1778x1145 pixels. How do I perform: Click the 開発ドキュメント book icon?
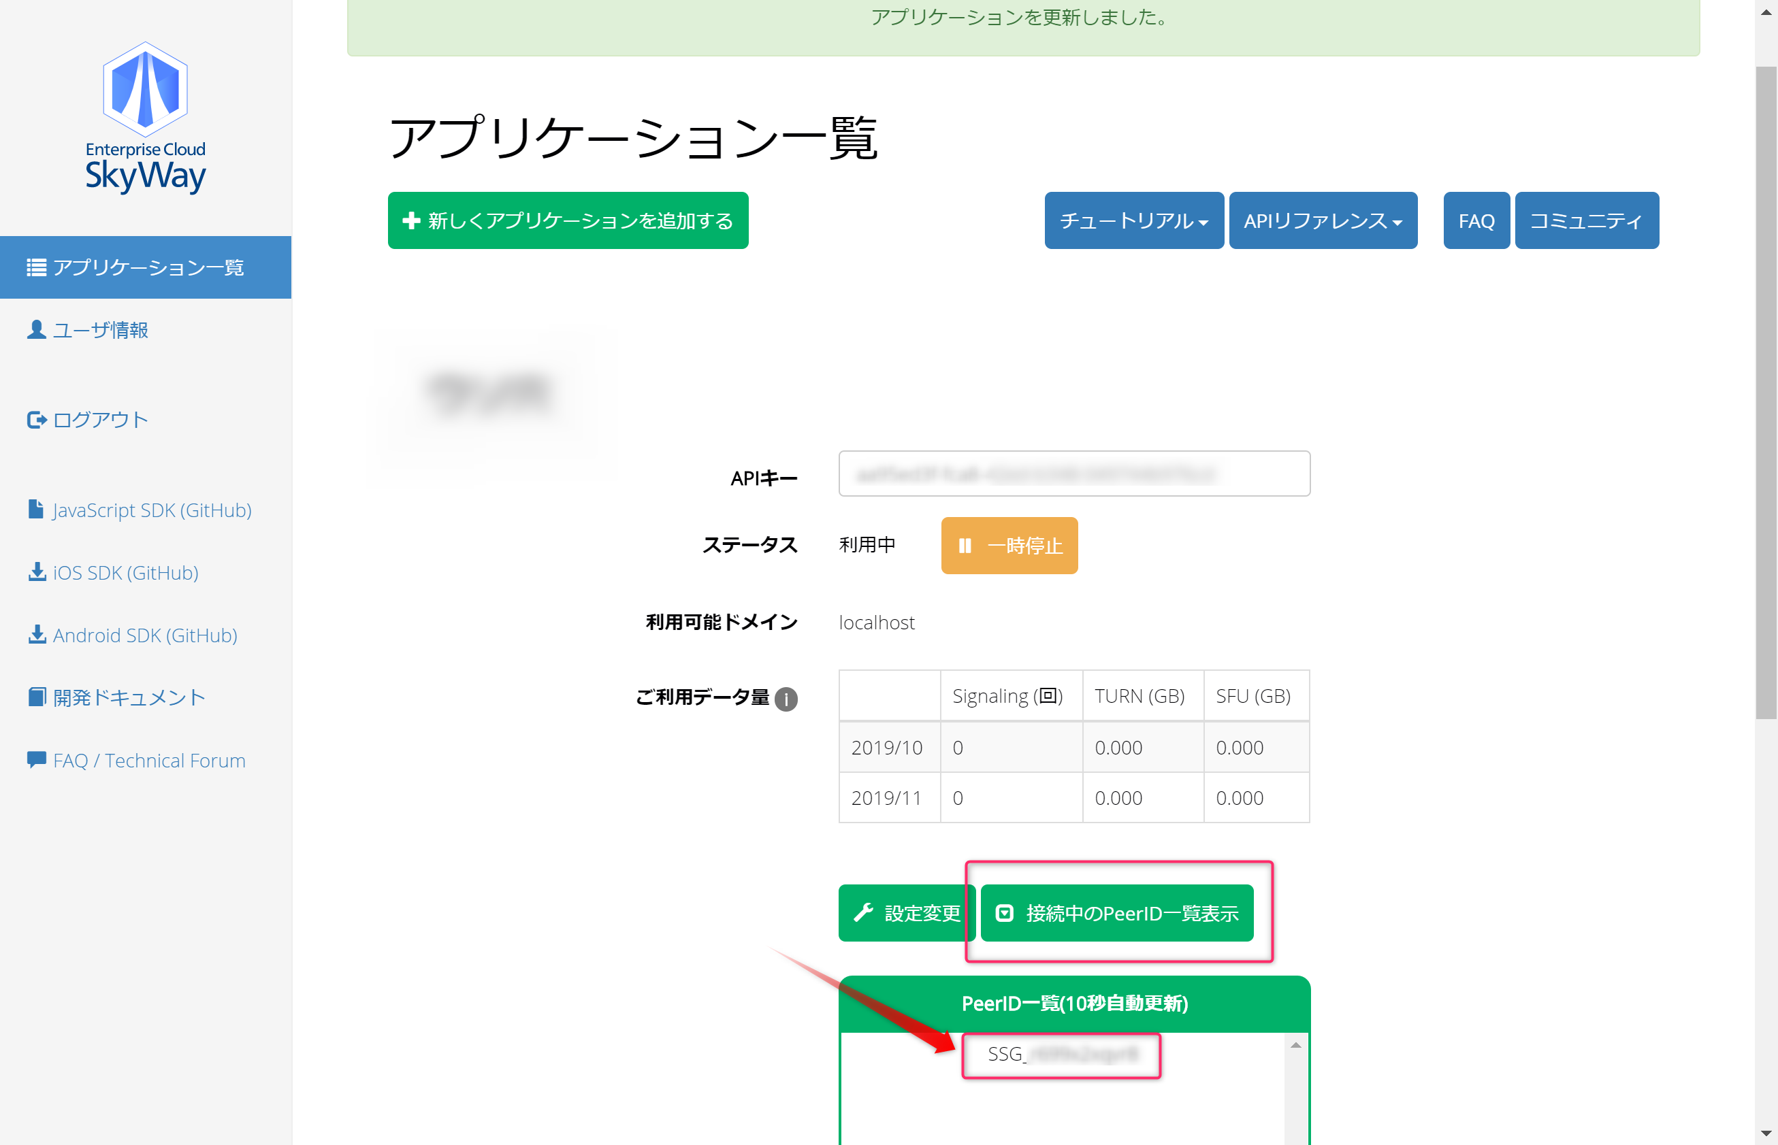pyautogui.click(x=37, y=697)
